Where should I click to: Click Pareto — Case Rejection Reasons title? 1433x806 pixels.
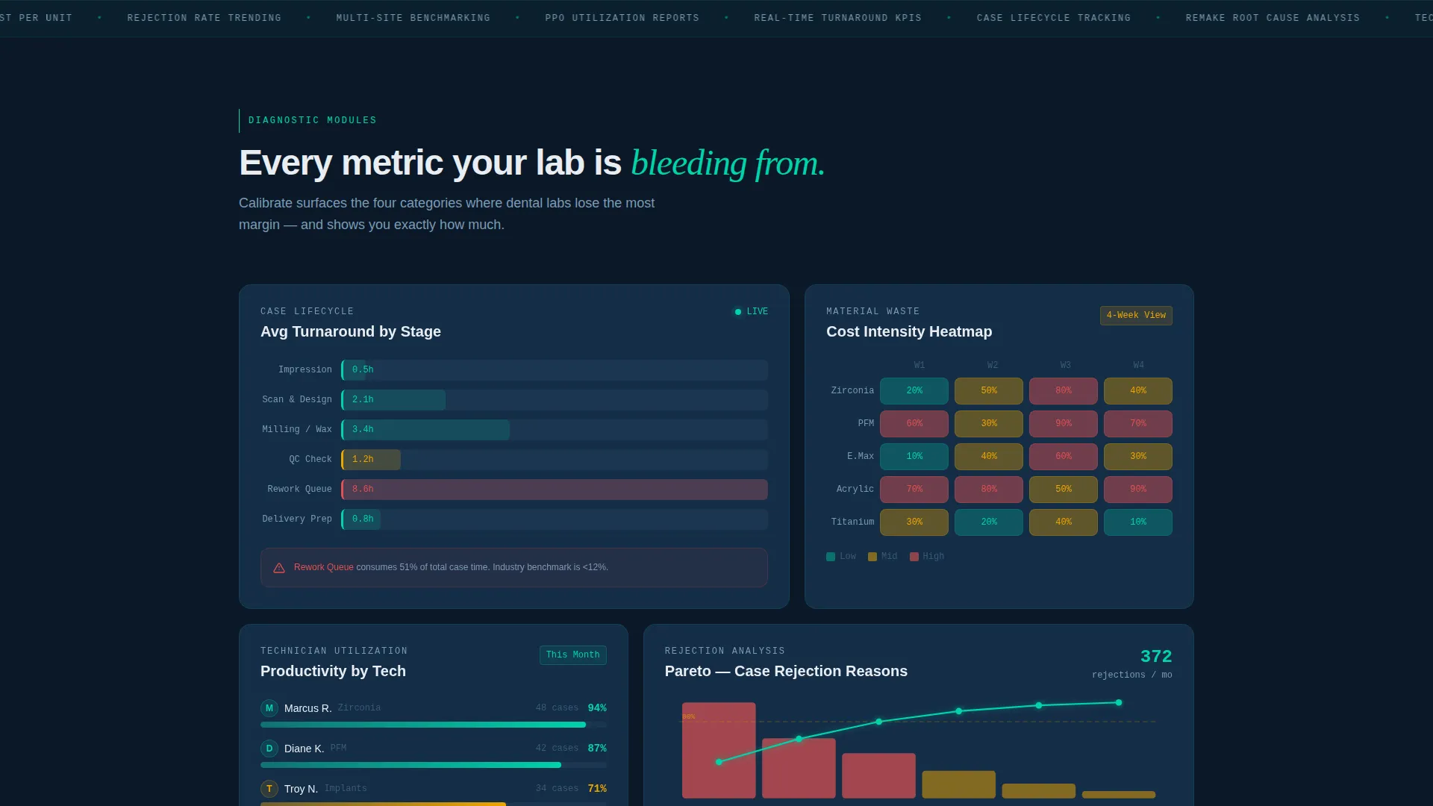click(x=786, y=672)
